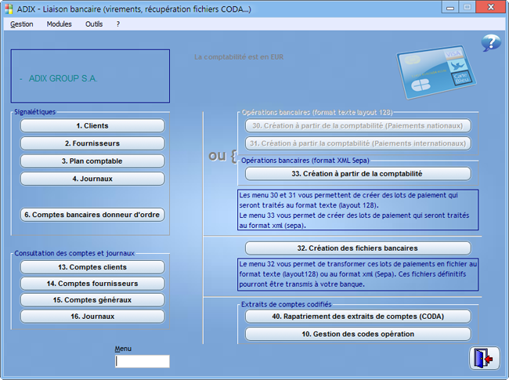Click 30. Création Paiements nationaux button
This screenshot has width=509, height=380.
click(358, 125)
